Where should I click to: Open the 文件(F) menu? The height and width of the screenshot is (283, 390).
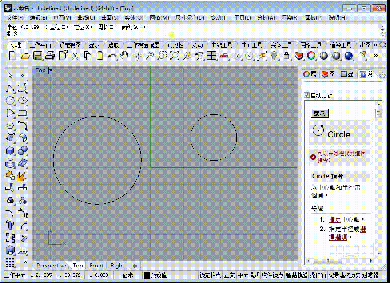(x=15, y=18)
